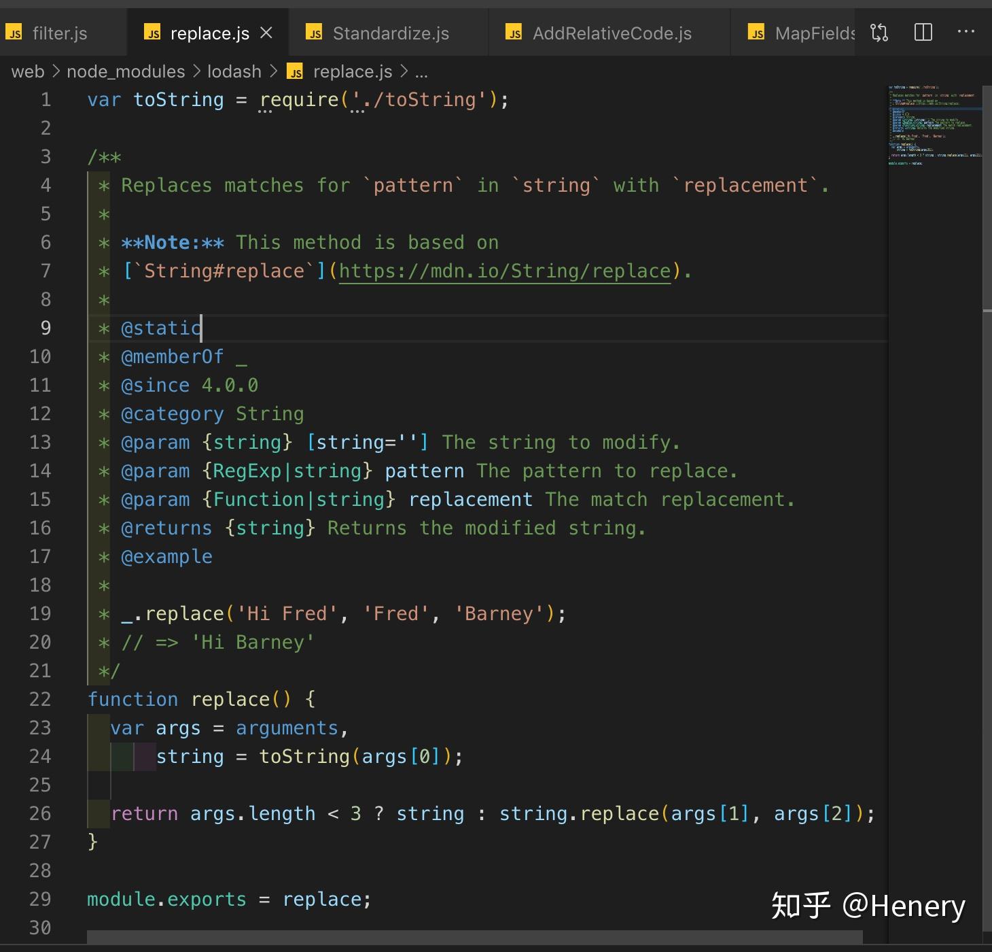Image resolution: width=992 pixels, height=952 pixels.
Task: Click the JS icon on filter.js tab
Action: [x=14, y=33]
